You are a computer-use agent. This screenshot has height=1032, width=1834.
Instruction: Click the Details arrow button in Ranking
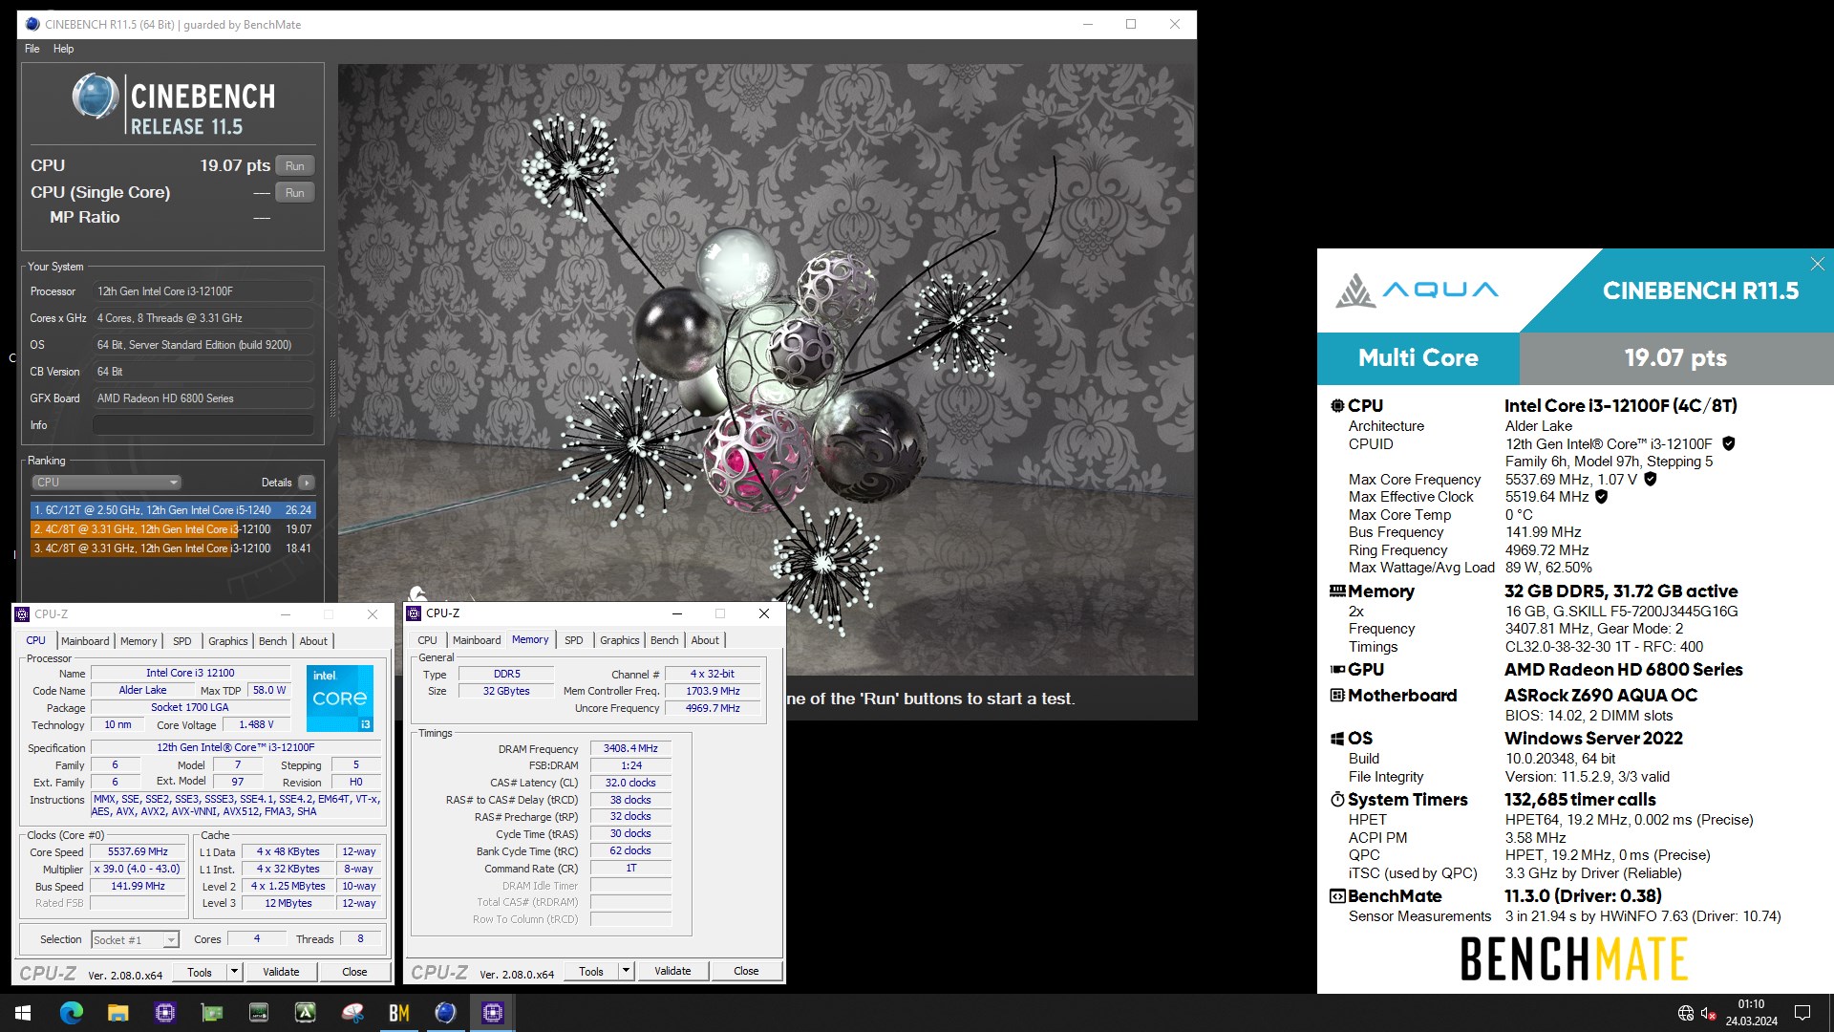(307, 483)
